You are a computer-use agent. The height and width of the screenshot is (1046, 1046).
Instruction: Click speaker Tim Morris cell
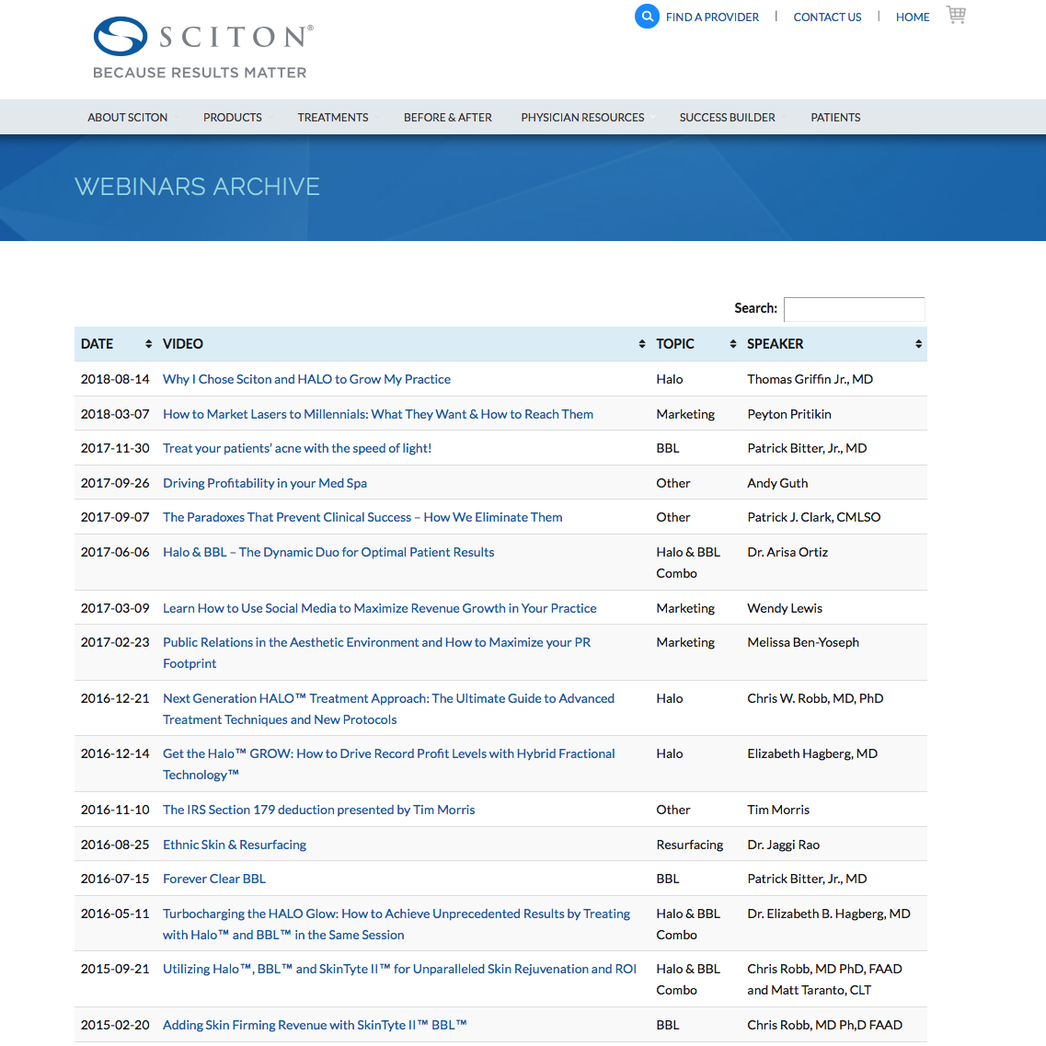point(777,810)
